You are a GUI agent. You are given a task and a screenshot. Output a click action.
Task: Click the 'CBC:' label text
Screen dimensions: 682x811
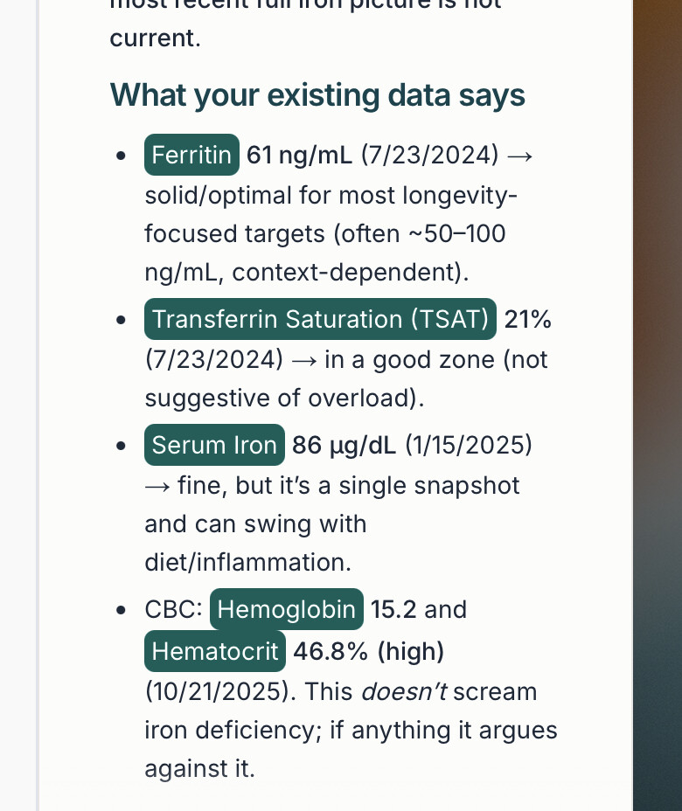(x=173, y=609)
